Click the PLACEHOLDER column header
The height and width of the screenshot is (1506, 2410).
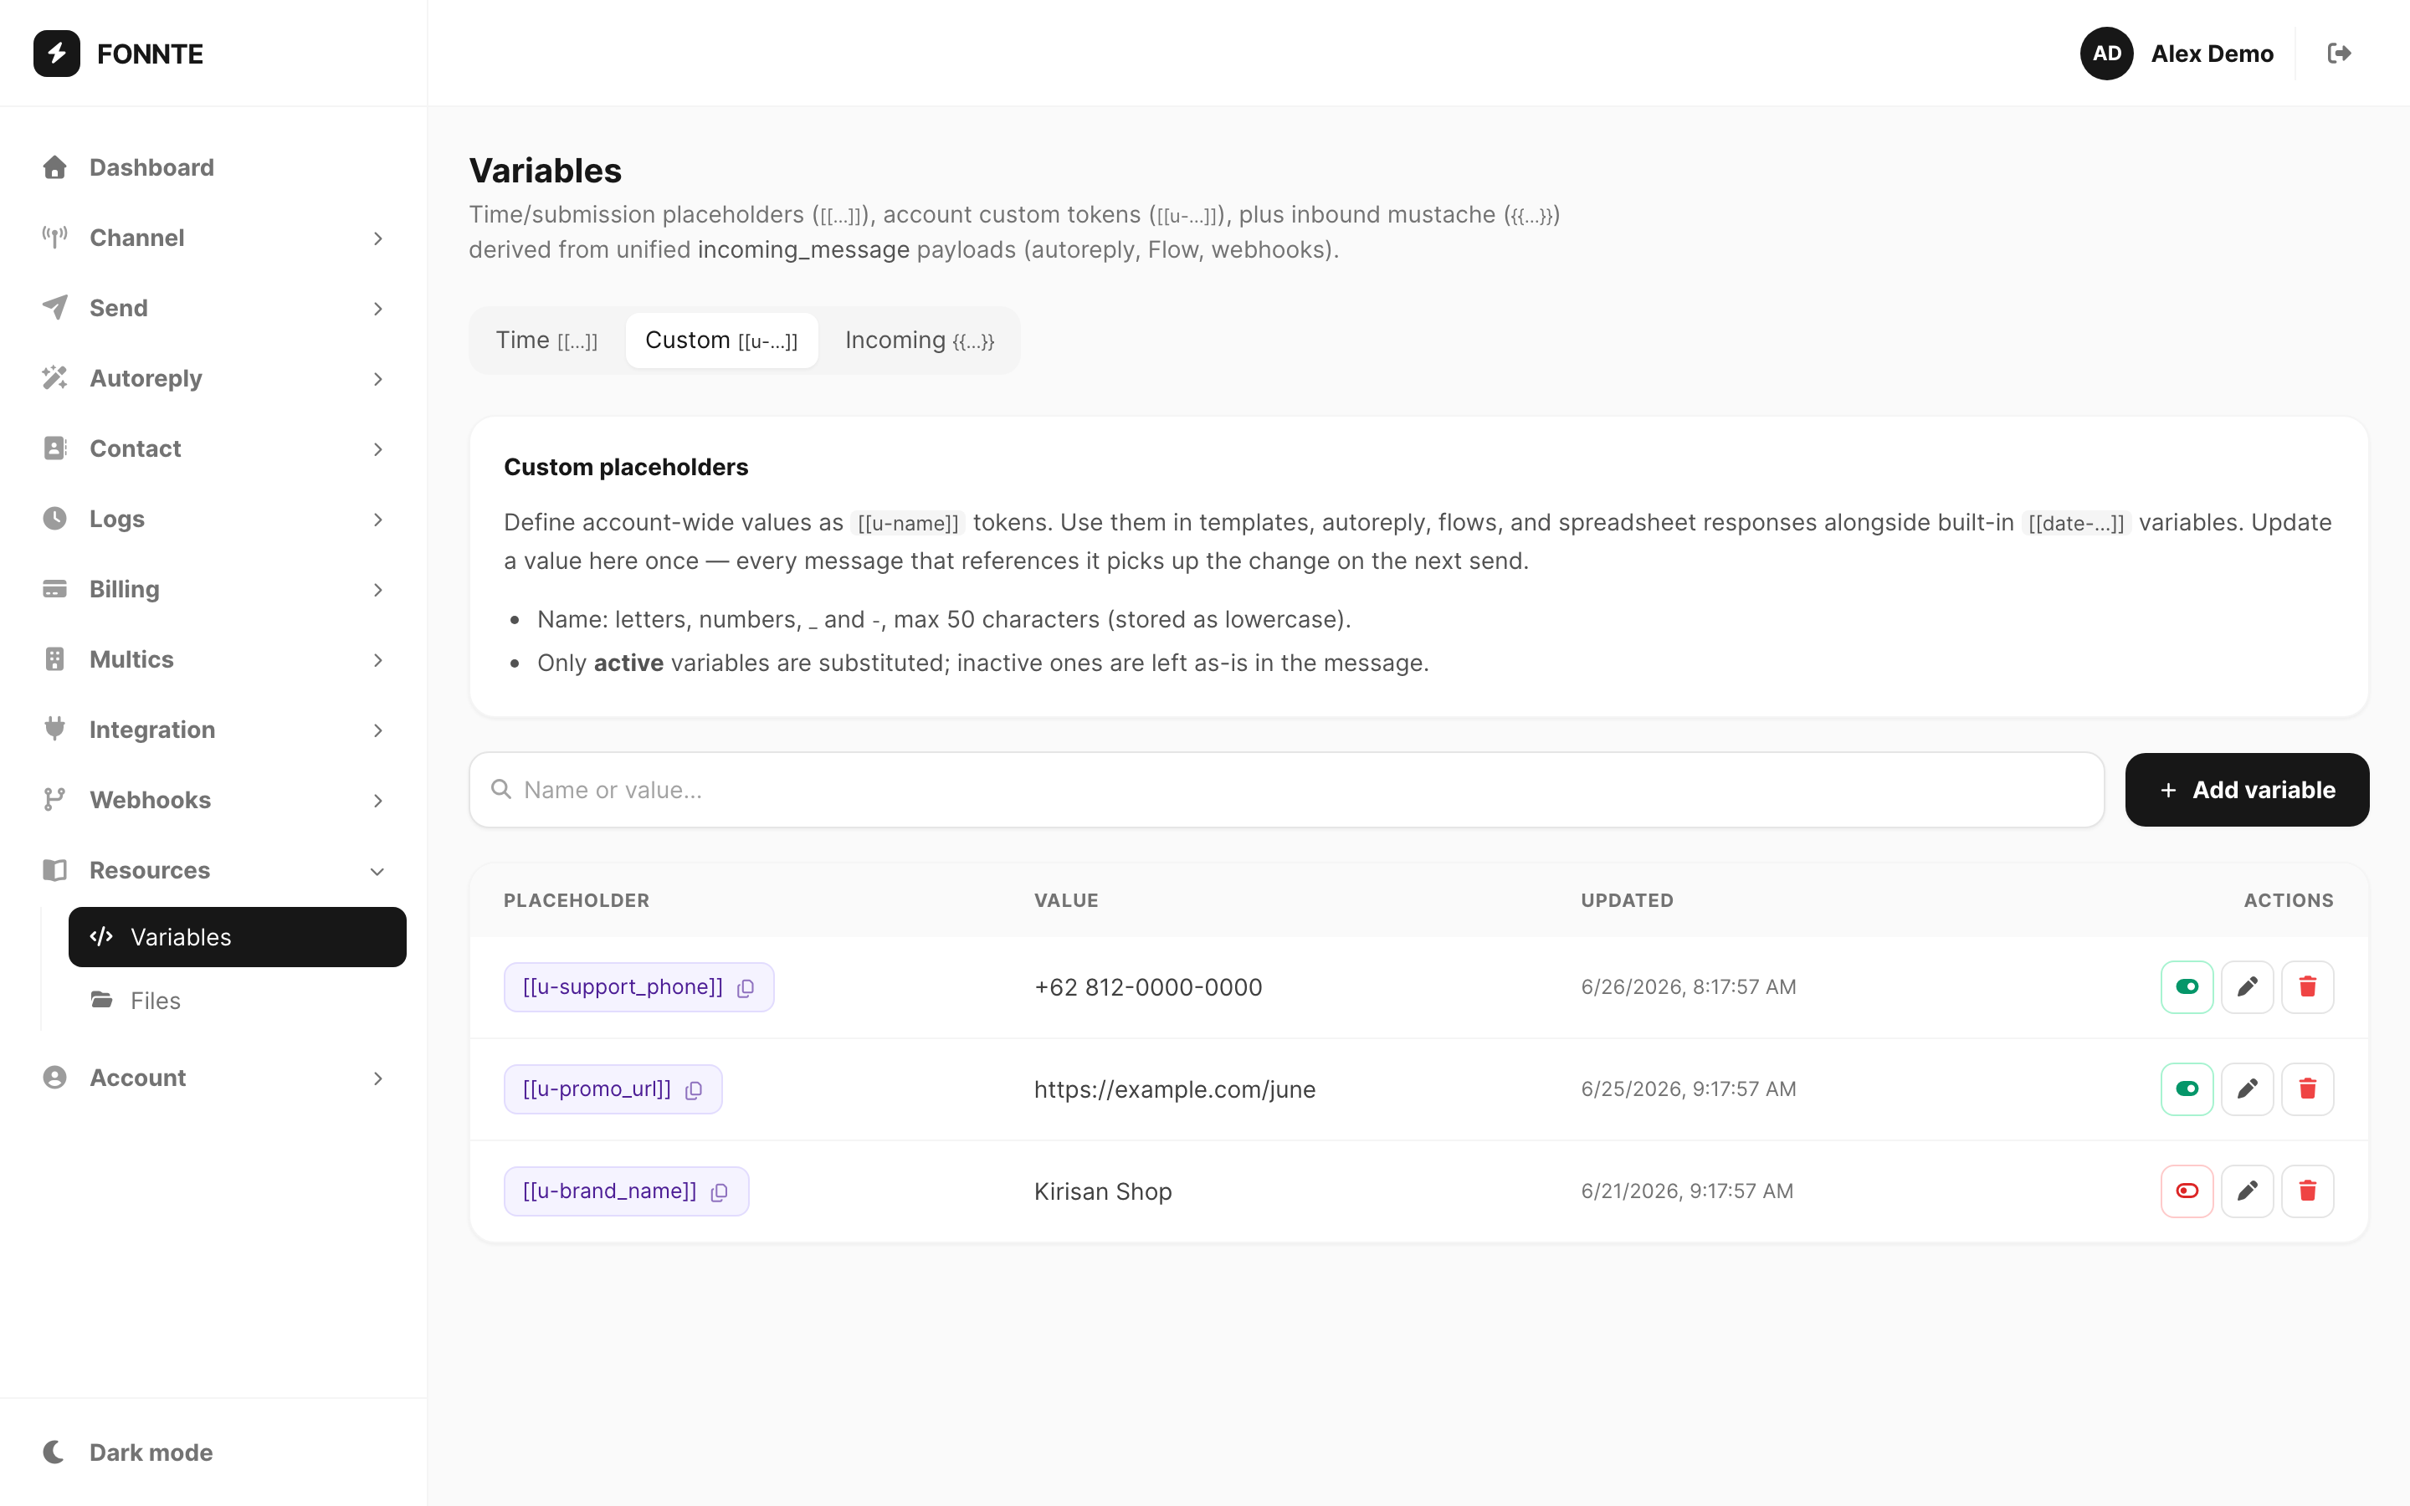[x=577, y=900]
